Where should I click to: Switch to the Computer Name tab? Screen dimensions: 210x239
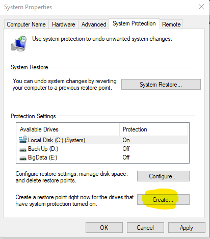coord(26,24)
